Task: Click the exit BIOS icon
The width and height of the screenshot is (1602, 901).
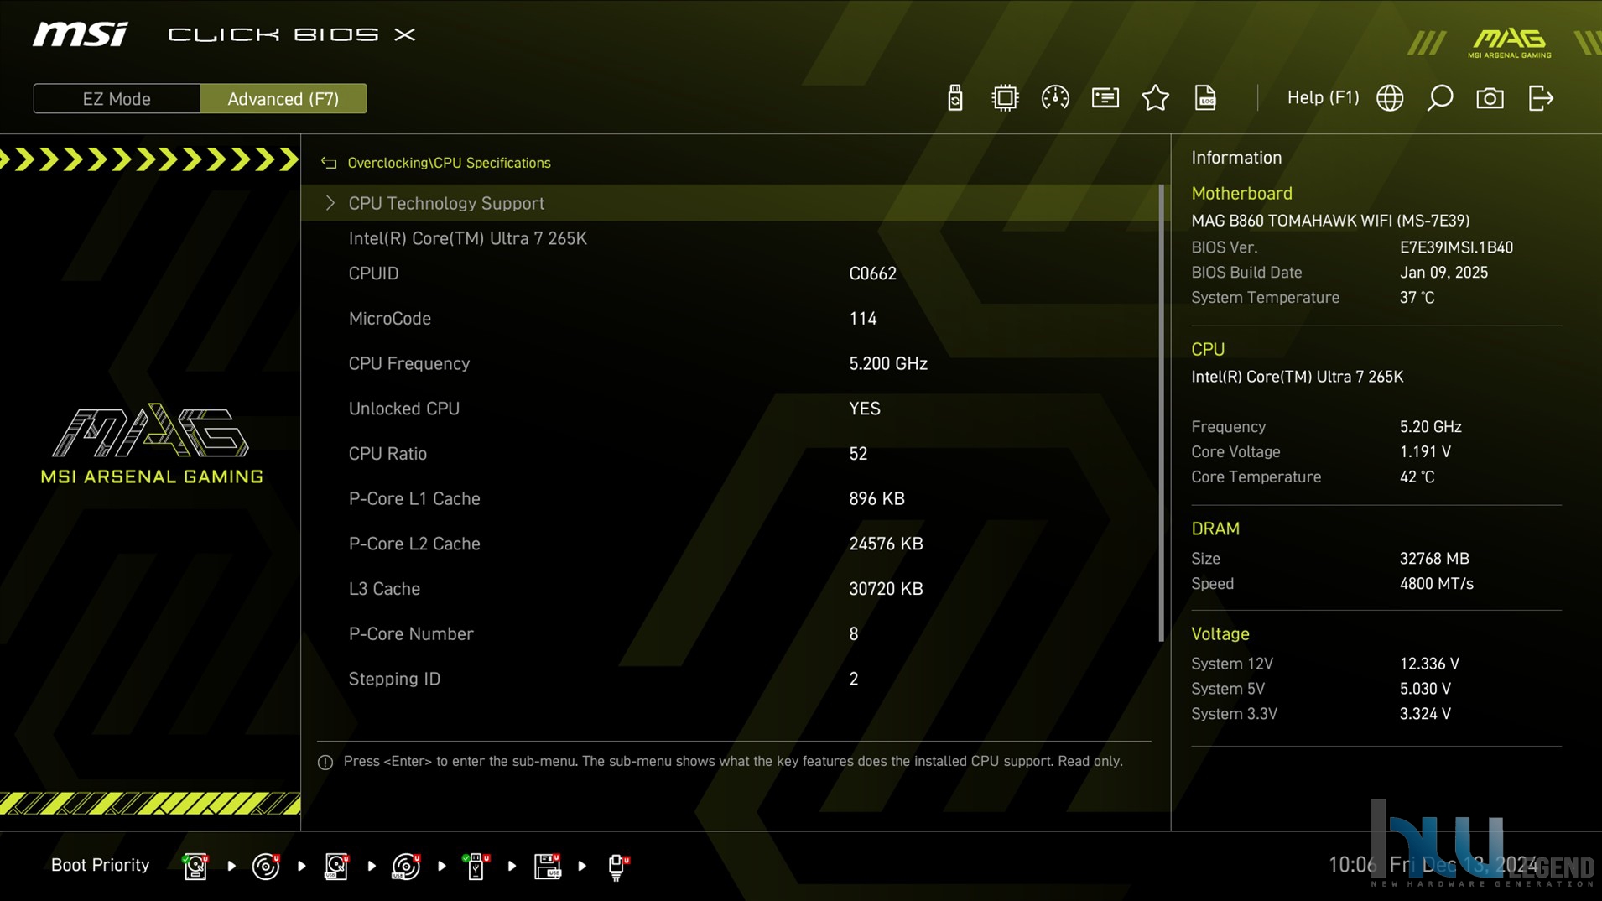Action: pos(1541,98)
